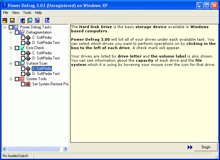Screen dimensions: 220x160
Task: Collapse the Error Check tree node
Action: tap(11, 48)
